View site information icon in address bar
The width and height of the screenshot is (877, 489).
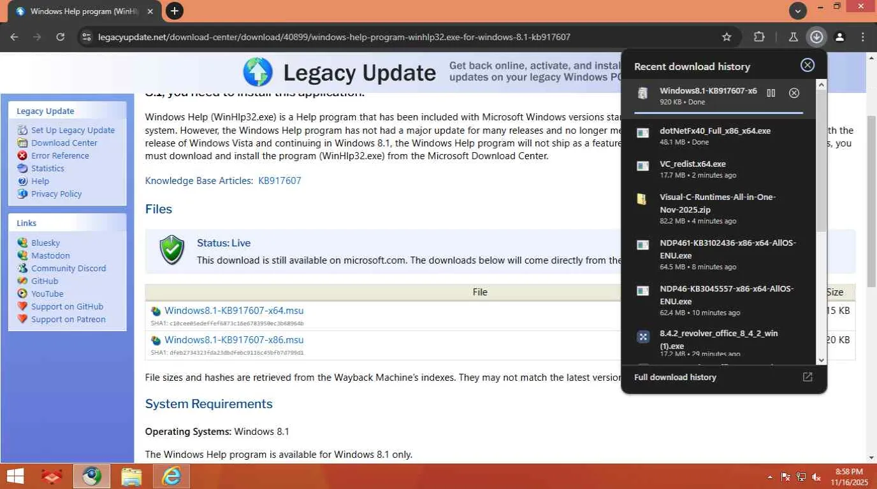87,37
